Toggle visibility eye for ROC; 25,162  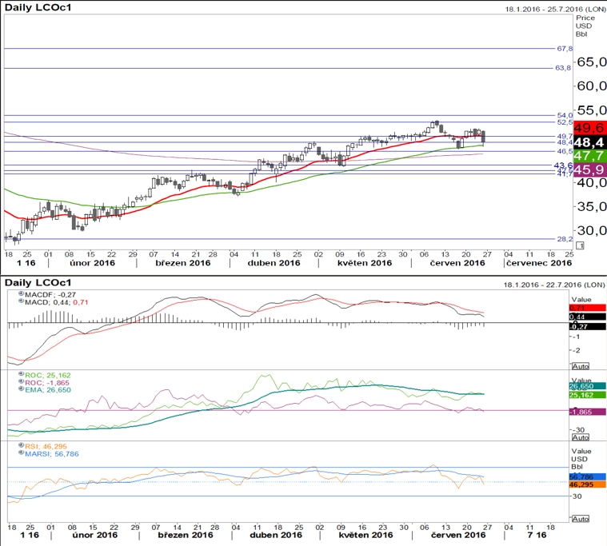click(22, 374)
